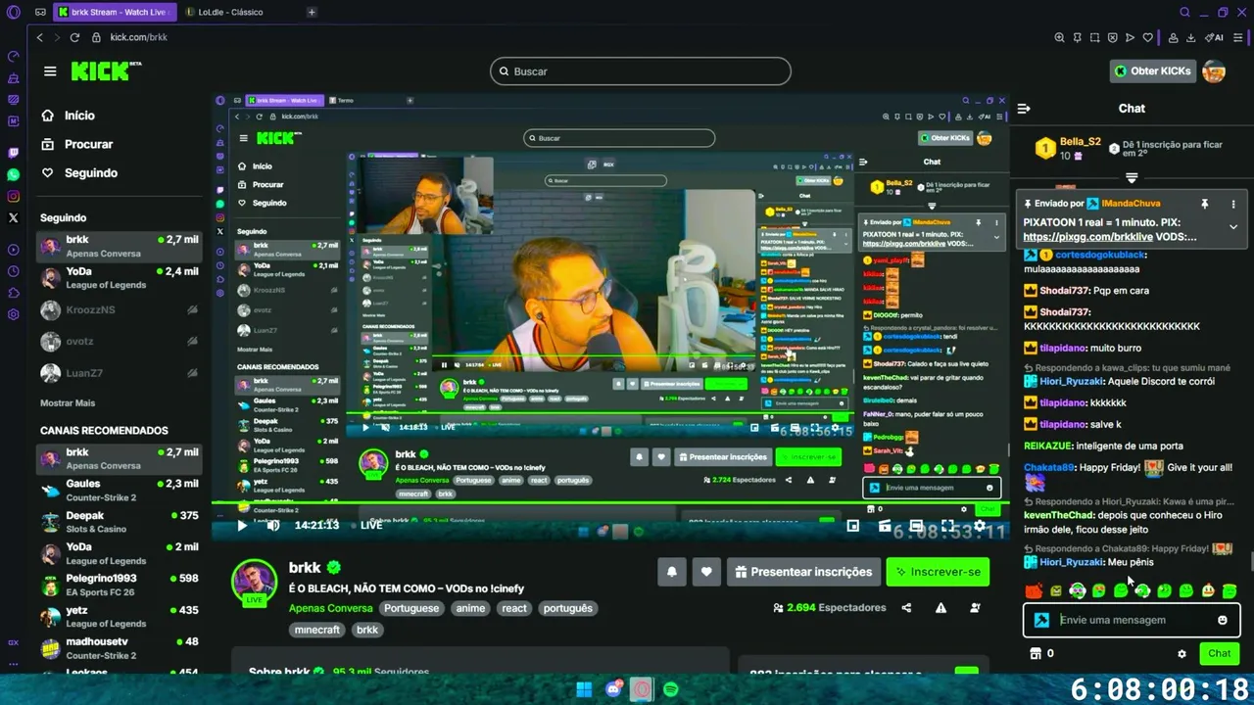Select the react tag
1254x705 pixels.
coord(514,608)
